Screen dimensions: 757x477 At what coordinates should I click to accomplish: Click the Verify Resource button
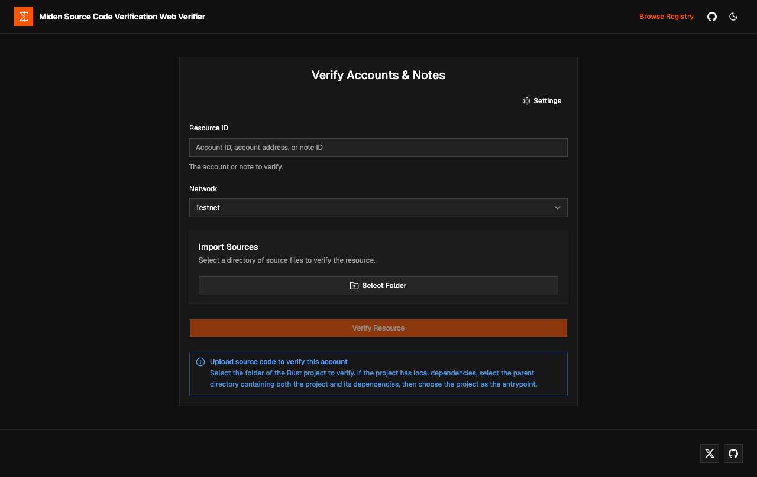click(378, 328)
